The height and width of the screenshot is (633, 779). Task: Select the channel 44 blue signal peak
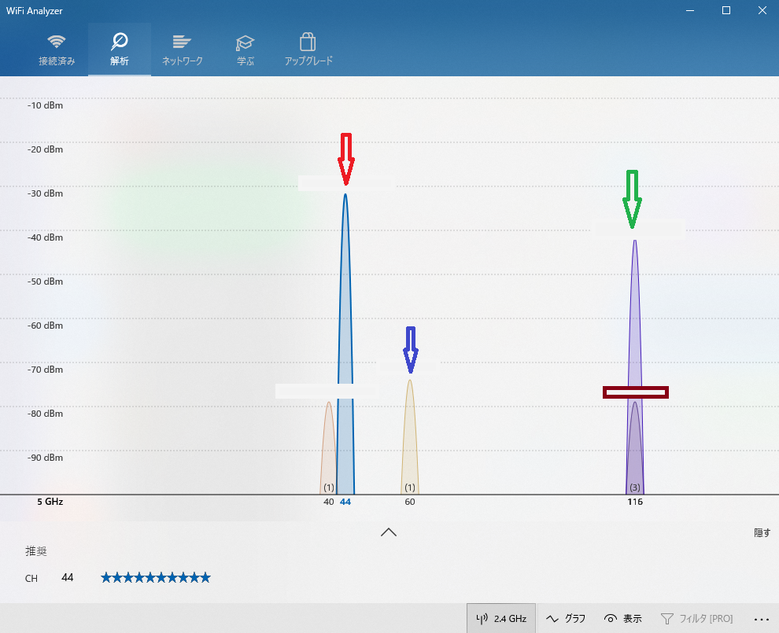(345, 343)
